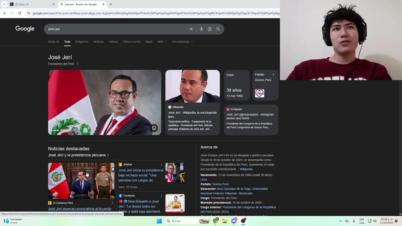Reload the page in Chrome
The width and height of the screenshot is (402, 226).
pyautogui.click(x=19, y=13)
